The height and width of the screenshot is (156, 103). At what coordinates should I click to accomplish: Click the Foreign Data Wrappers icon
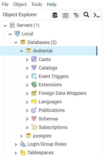coord(34,93)
